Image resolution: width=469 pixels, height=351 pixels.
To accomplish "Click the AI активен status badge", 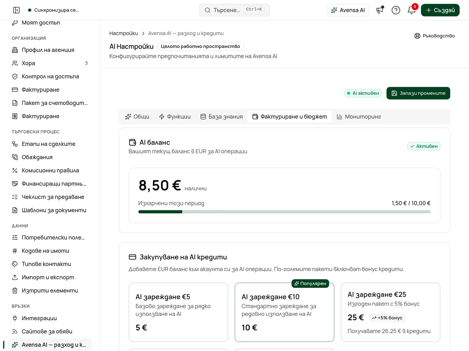I will [x=363, y=93].
